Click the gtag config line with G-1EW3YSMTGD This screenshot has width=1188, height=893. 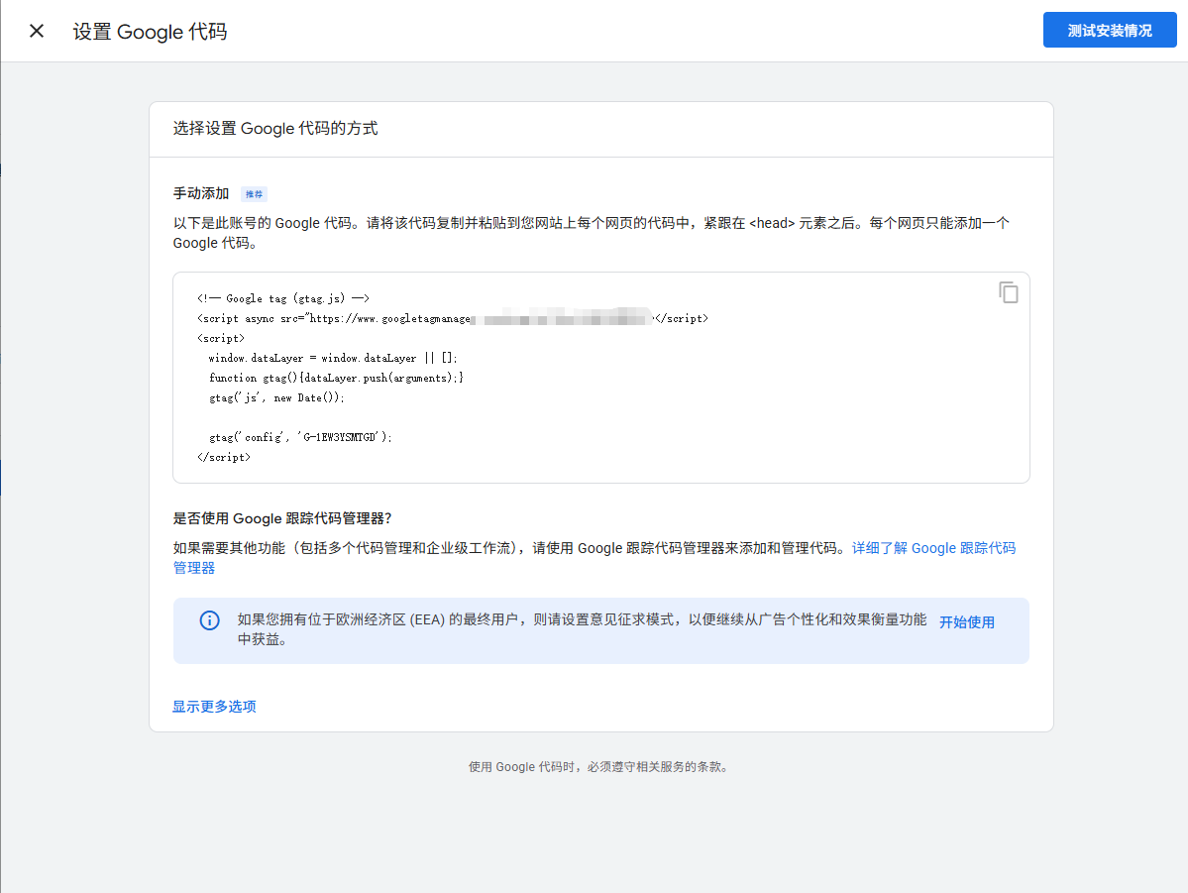click(x=301, y=437)
